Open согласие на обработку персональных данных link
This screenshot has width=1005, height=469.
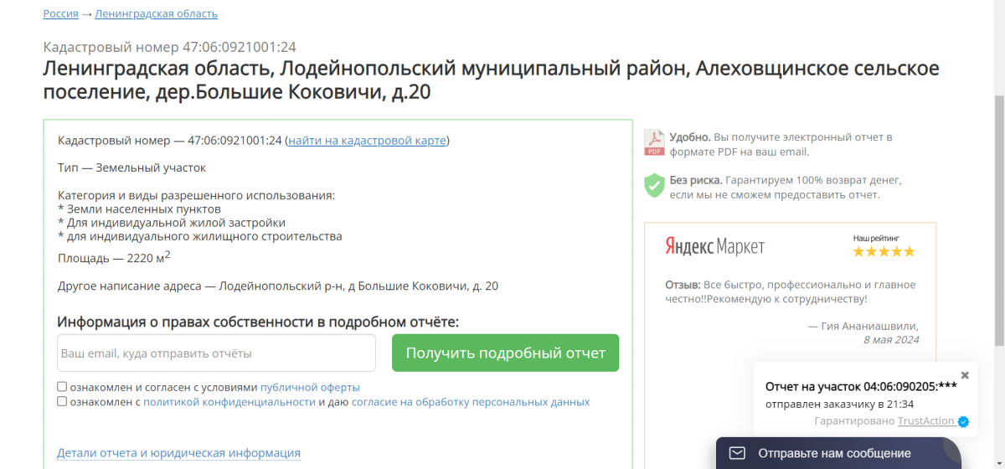pyautogui.click(x=470, y=402)
